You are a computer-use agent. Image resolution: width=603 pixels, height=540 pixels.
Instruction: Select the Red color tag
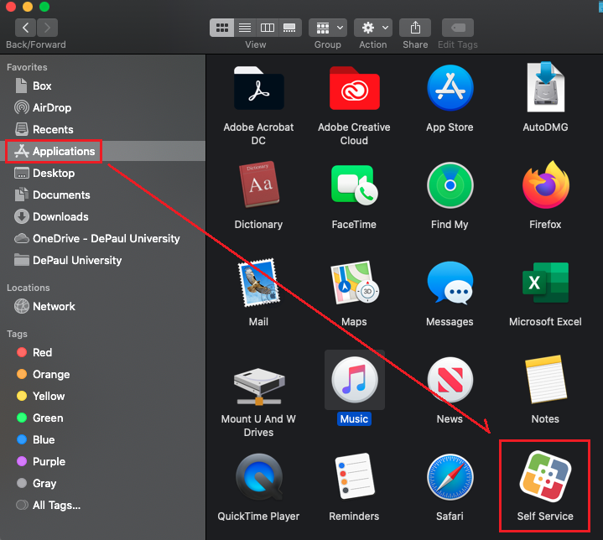point(42,352)
